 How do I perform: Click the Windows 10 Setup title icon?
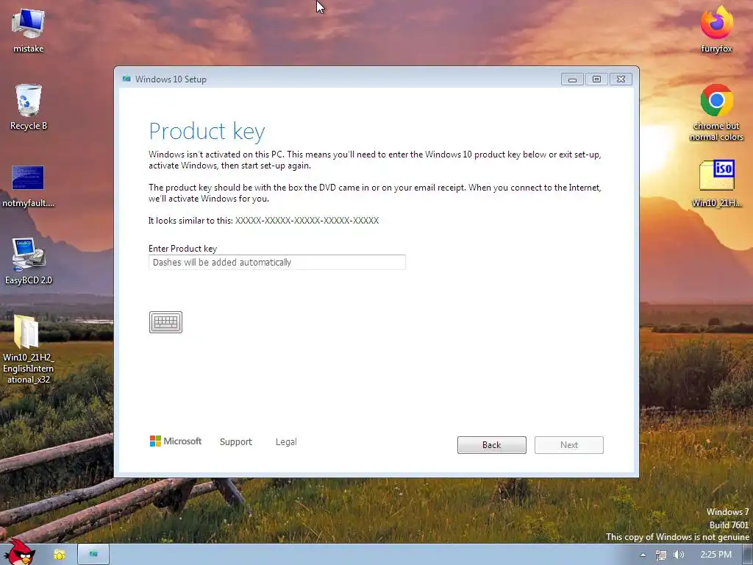click(126, 79)
